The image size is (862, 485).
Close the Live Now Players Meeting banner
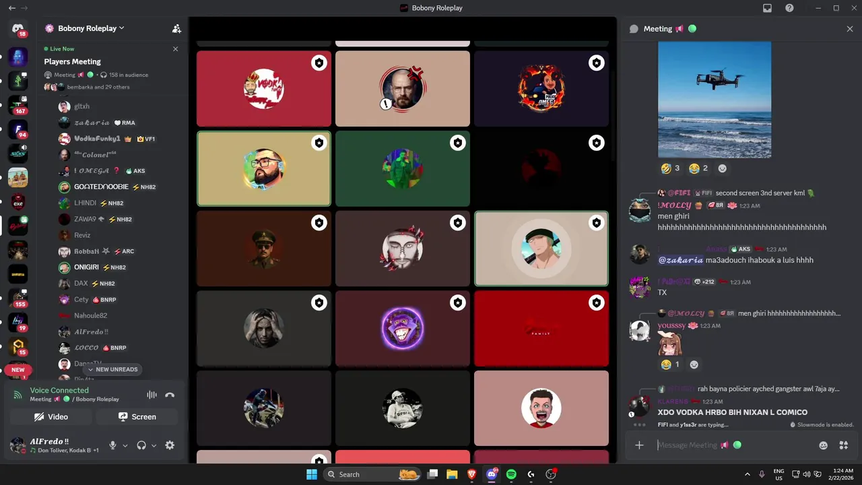[x=175, y=48]
